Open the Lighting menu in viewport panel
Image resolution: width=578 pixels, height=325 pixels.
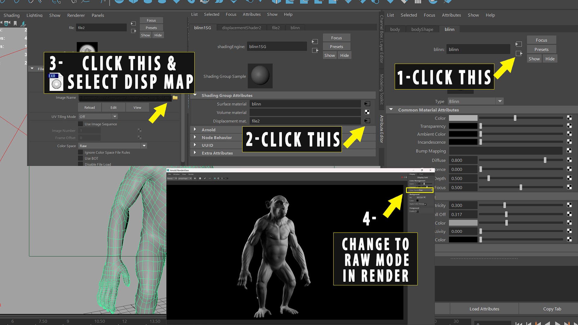34,15
